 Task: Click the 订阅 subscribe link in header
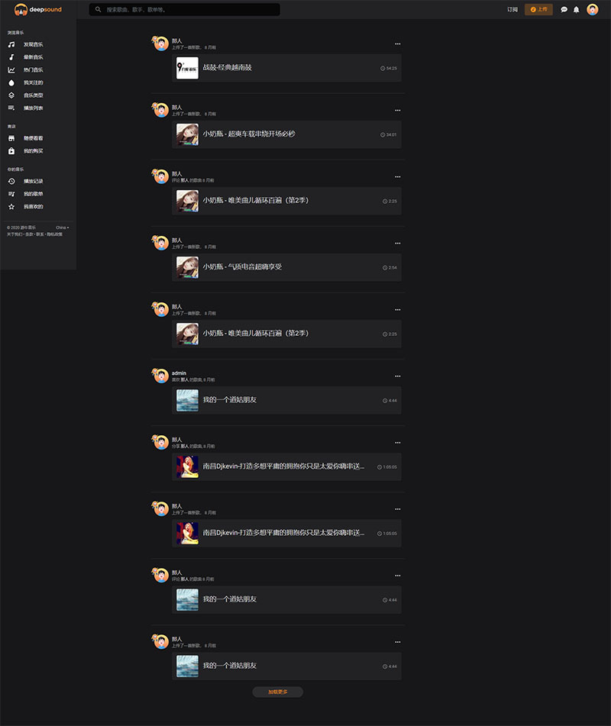pos(512,9)
